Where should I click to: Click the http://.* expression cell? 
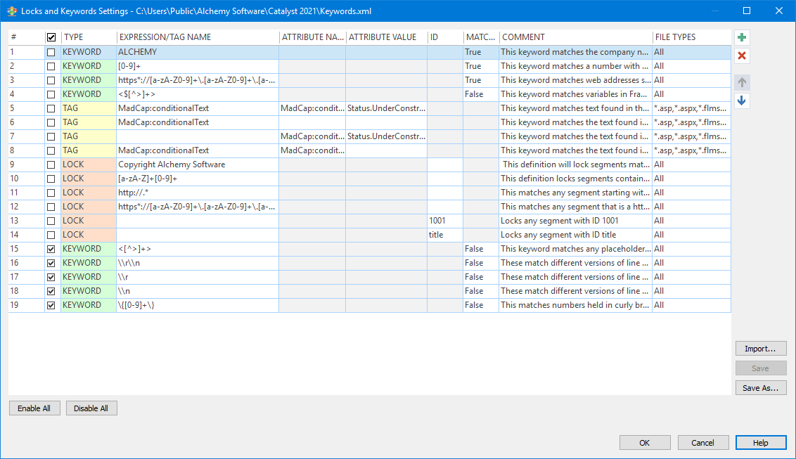(x=198, y=192)
